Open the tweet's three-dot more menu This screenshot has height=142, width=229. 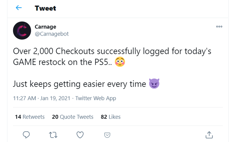[219, 27]
